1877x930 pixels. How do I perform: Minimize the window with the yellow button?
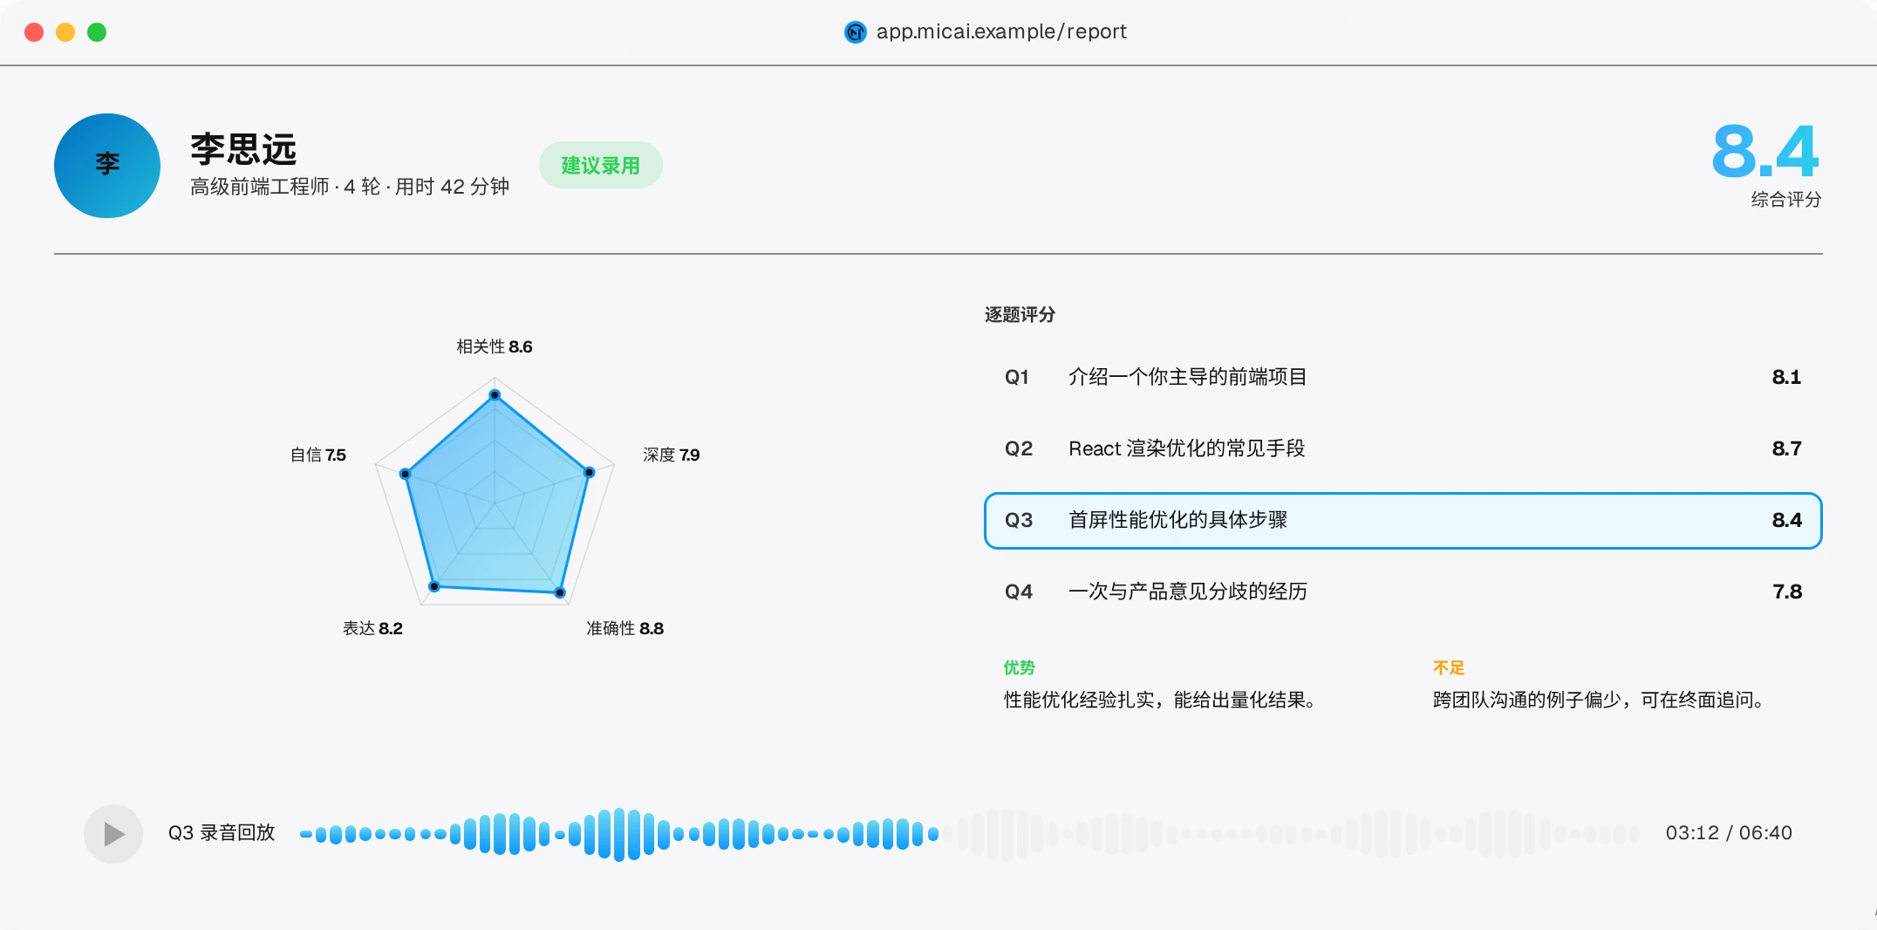point(65,32)
